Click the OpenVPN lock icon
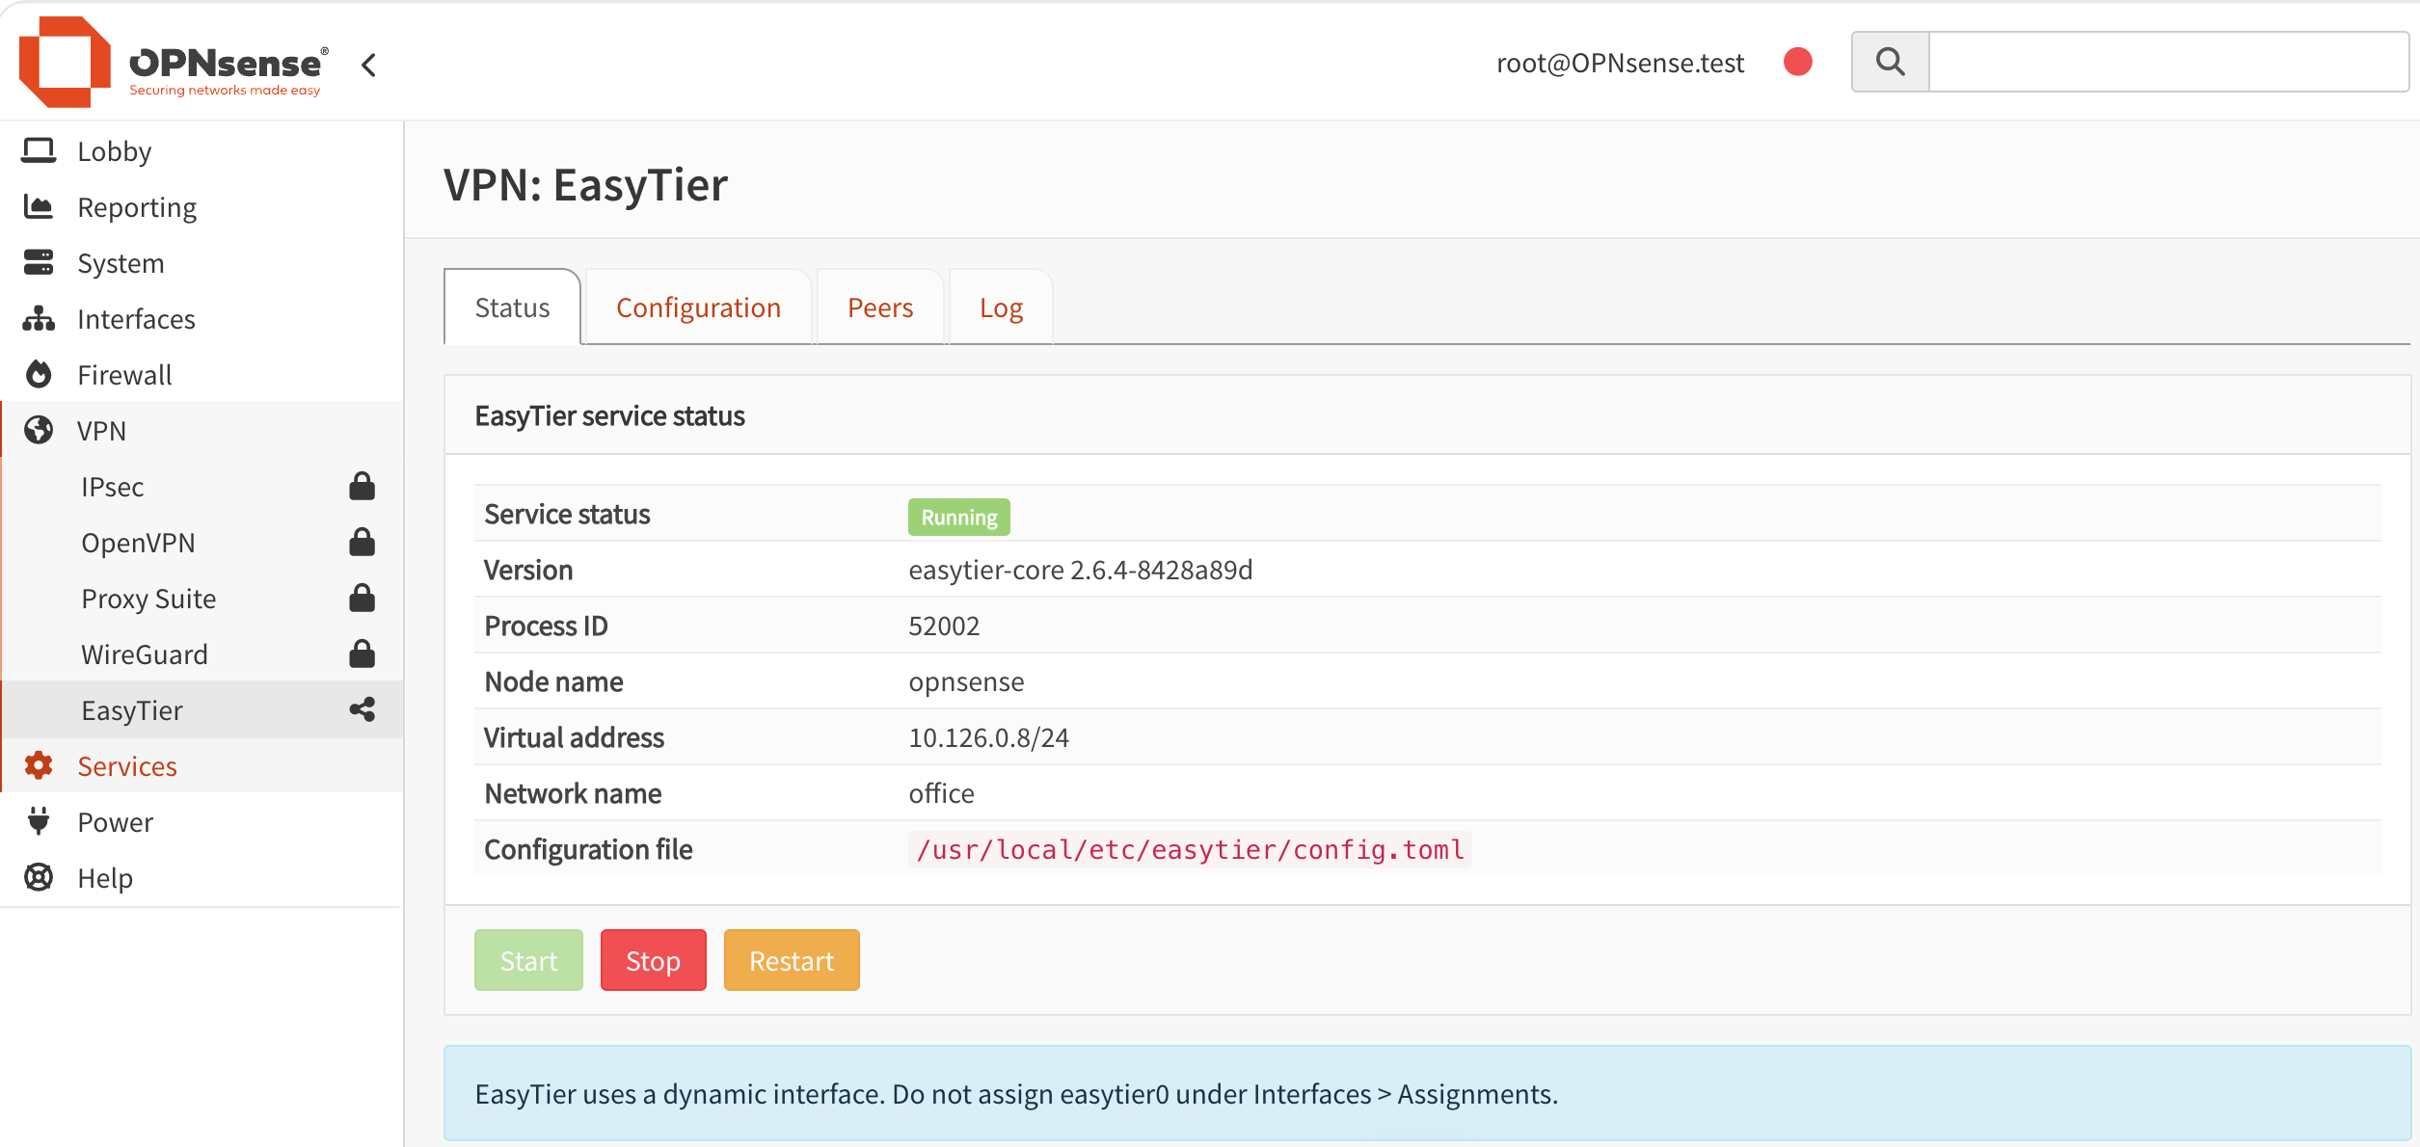This screenshot has height=1147, width=2420. pos(363,542)
